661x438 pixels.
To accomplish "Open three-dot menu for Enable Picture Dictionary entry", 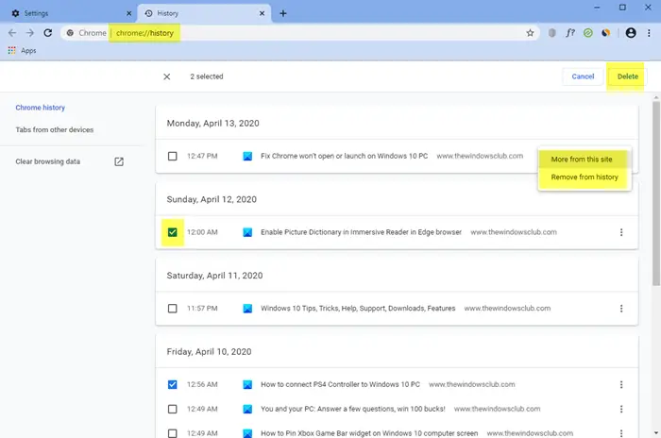I will pyautogui.click(x=621, y=232).
